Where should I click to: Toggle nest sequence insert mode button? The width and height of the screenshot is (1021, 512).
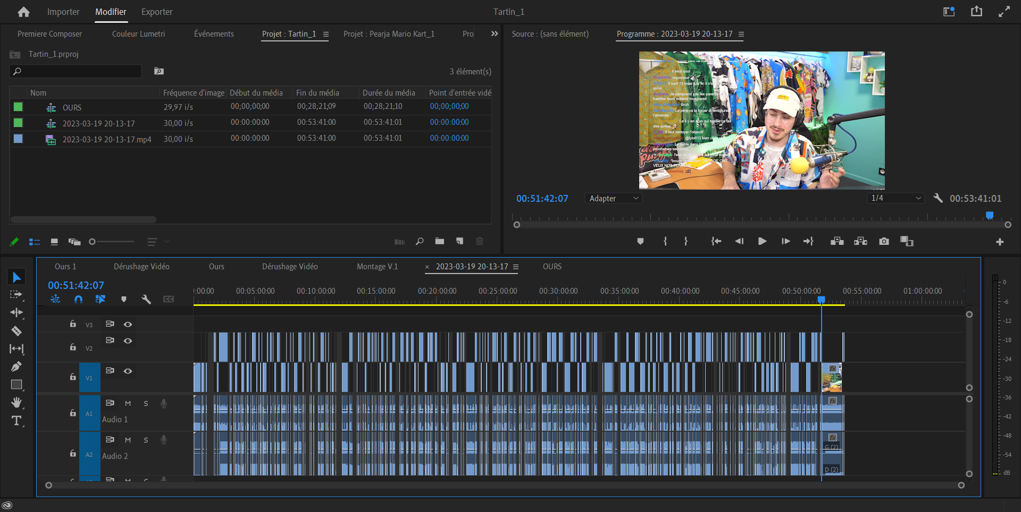click(55, 299)
